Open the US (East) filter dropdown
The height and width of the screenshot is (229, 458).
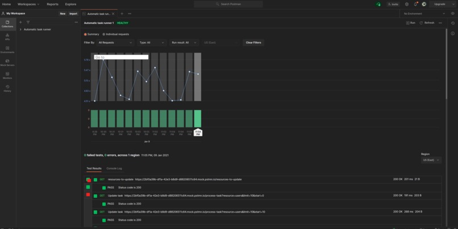(220, 43)
